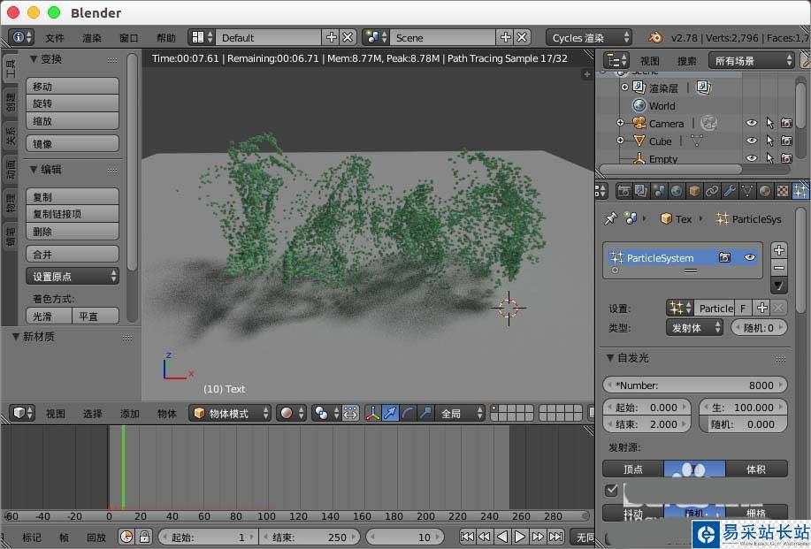
Task: Expand the Camera tree item
Action: [x=620, y=123]
